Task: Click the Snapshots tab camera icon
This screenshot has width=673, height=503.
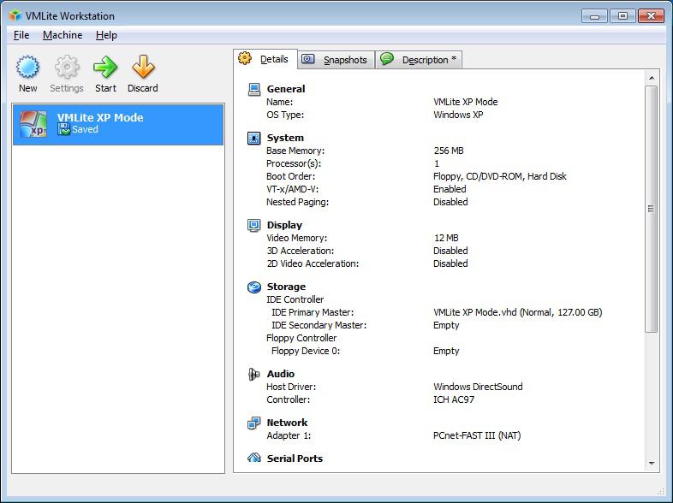Action: click(307, 59)
